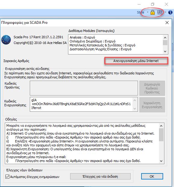Click the Greek flag language icon
This screenshot has width=174, height=187.
pyautogui.click(x=160, y=12)
